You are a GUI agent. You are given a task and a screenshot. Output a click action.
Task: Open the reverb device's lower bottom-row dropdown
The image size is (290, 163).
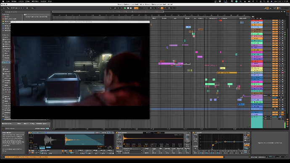pyautogui.click(x=133, y=153)
